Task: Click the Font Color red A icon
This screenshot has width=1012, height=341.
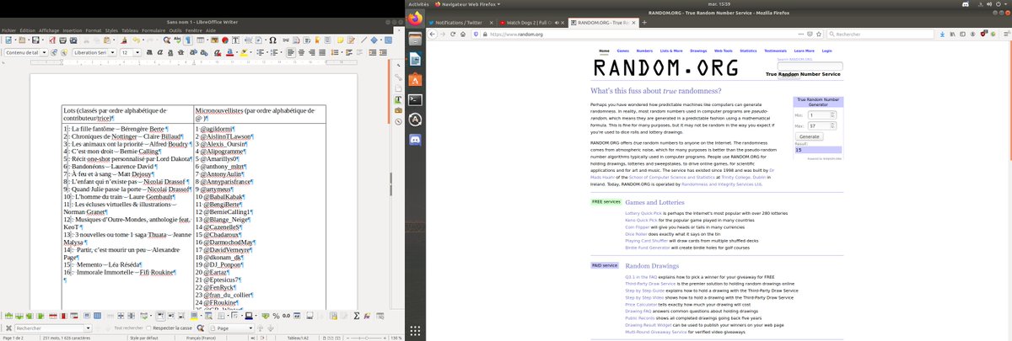Action: pyautogui.click(x=229, y=52)
